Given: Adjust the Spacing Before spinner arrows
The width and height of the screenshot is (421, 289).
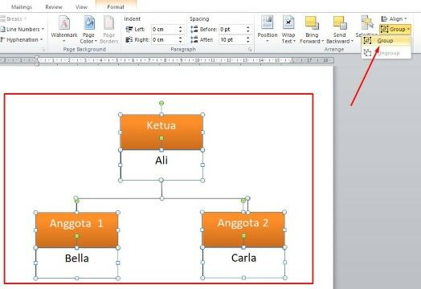Looking at the screenshot, I should coord(248,29).
